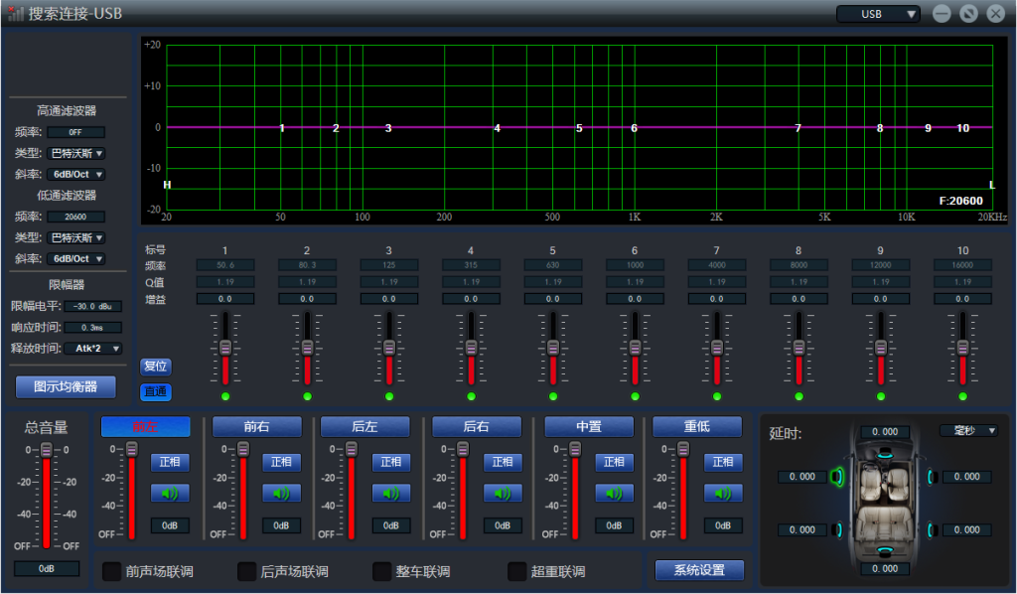Toggle green indicator under EQ band 3

pos(389,396)
